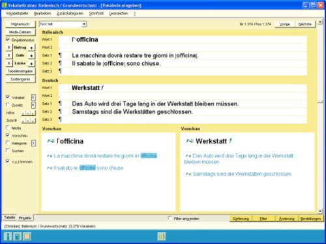Click the second icon in bottom bar
This screenshot has width=326, height=244.
pos(18,236)
